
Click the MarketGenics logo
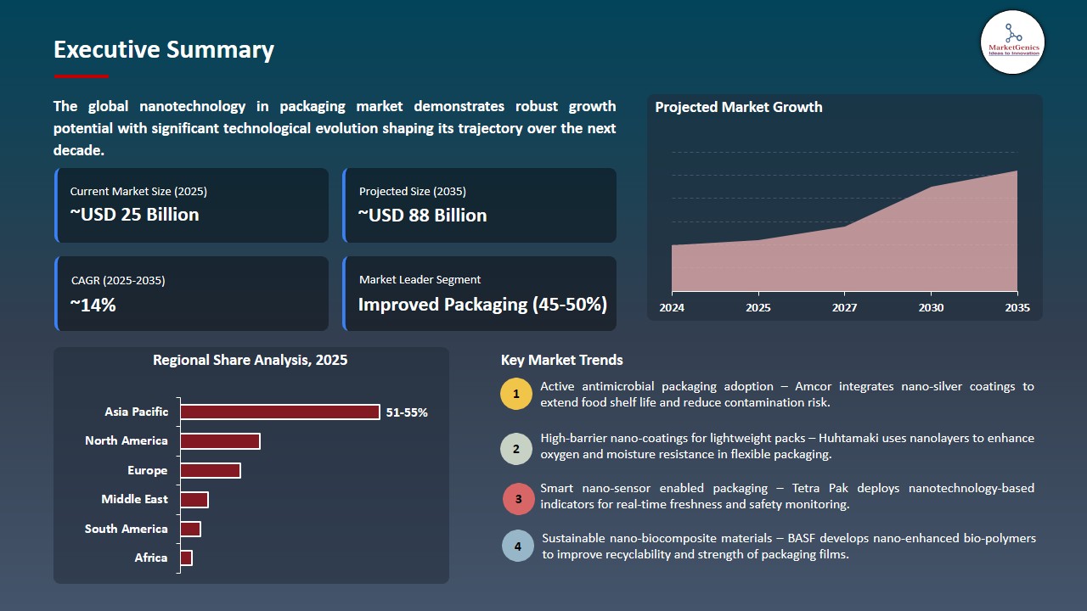point(1012,42)
